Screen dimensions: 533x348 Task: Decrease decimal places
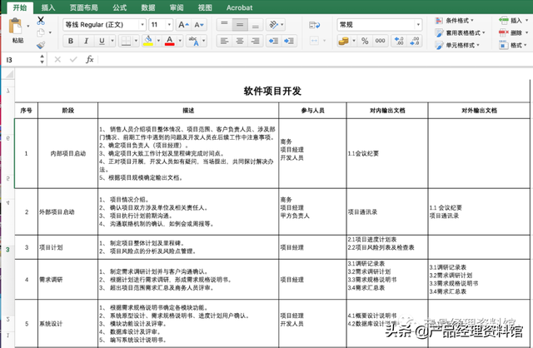(415, 41)
